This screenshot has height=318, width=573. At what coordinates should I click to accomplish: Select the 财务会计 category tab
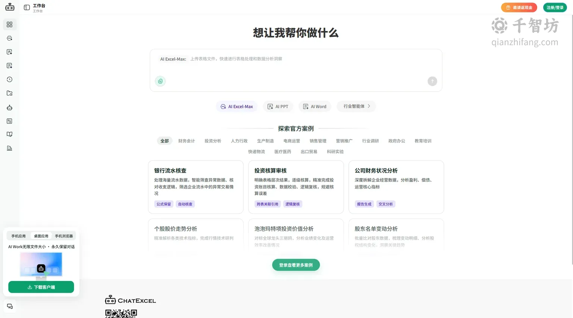pyautogui.click(x=187, y=141)
